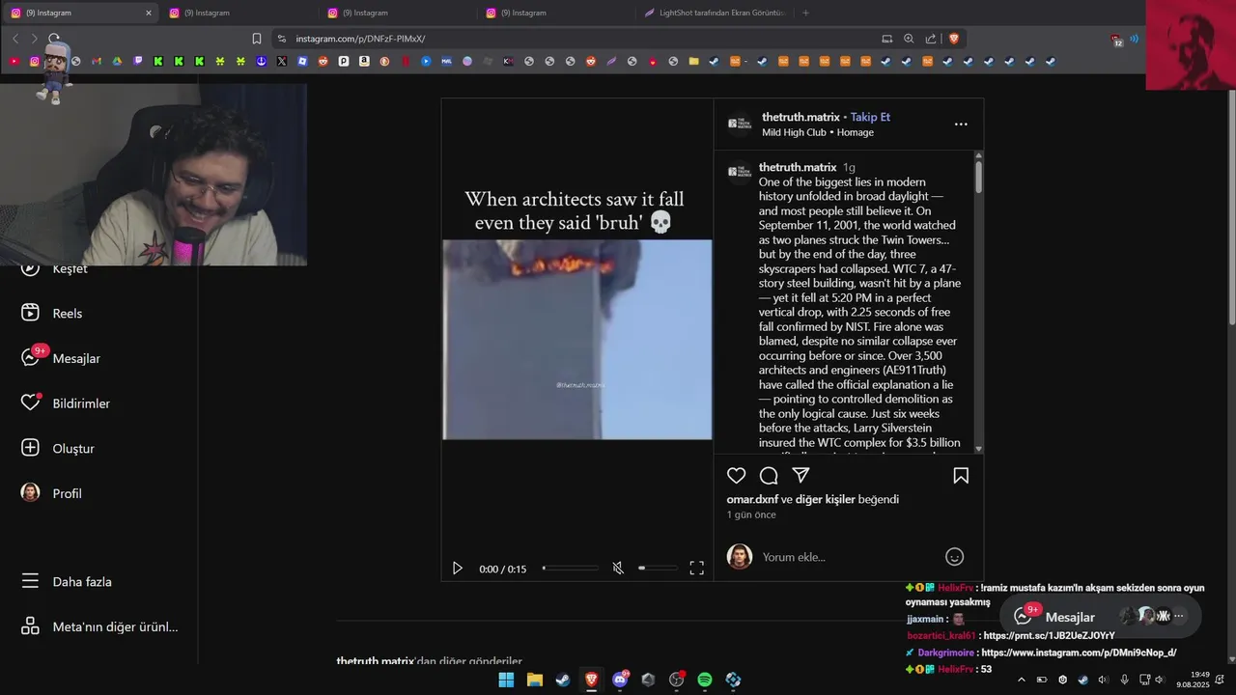1236x695 pixels.
Task: Open Reels from the Instagram sidebar
Action: click(x=53, y=313)
